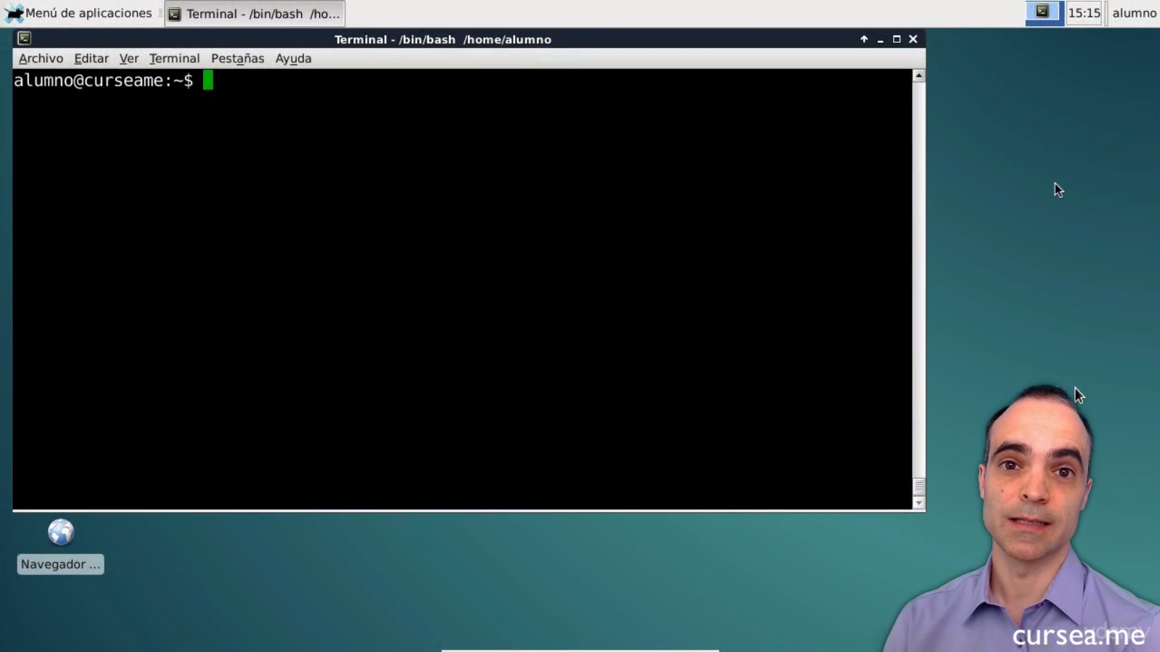The width and height of the screenshot is (1160, 652).
Task: Click the Navegador desktop label
Action: 60,564
